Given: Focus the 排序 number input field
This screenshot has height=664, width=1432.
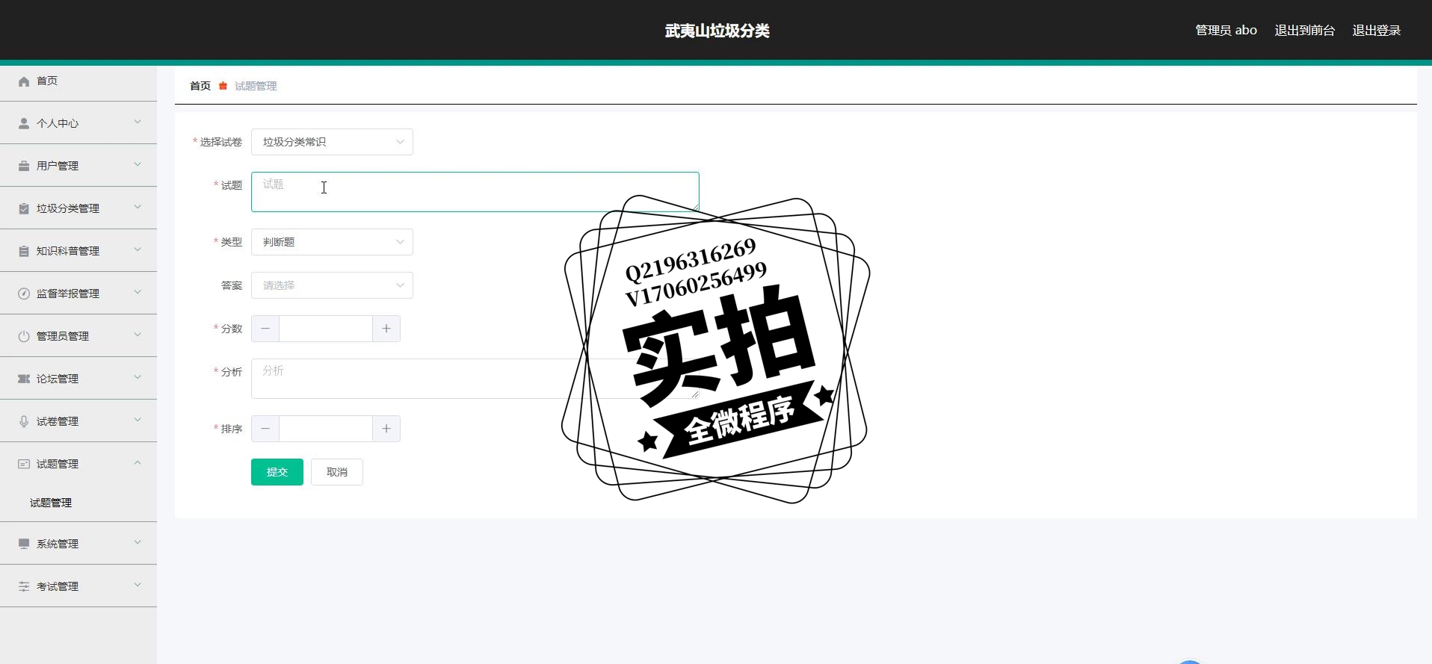Looking at the screenshot, I should (326, 429).
